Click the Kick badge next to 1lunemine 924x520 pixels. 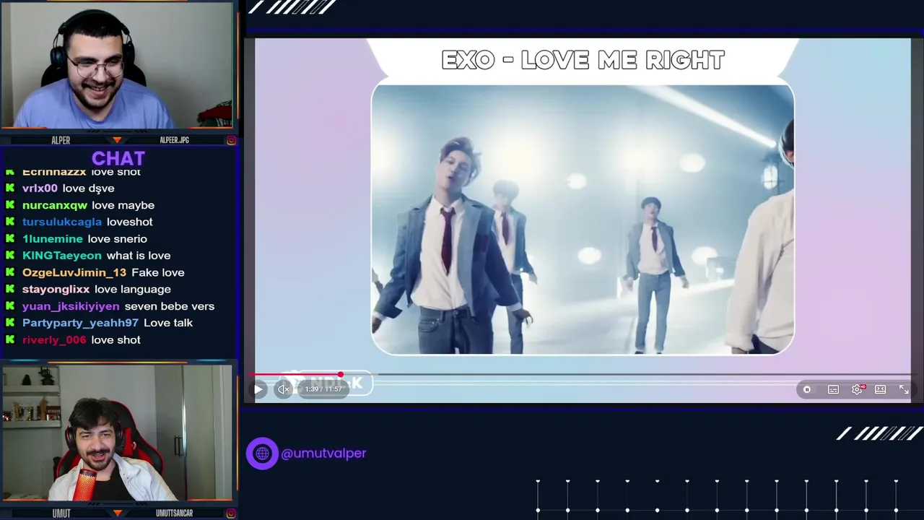(10, 238)
